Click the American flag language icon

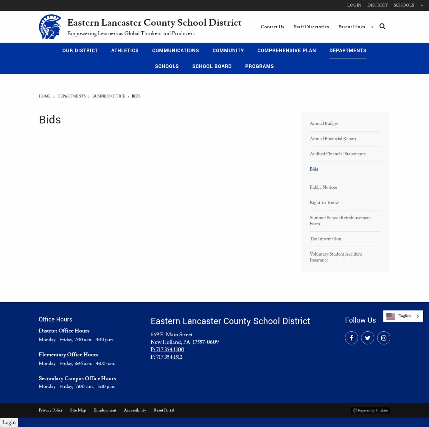[391, 316]
